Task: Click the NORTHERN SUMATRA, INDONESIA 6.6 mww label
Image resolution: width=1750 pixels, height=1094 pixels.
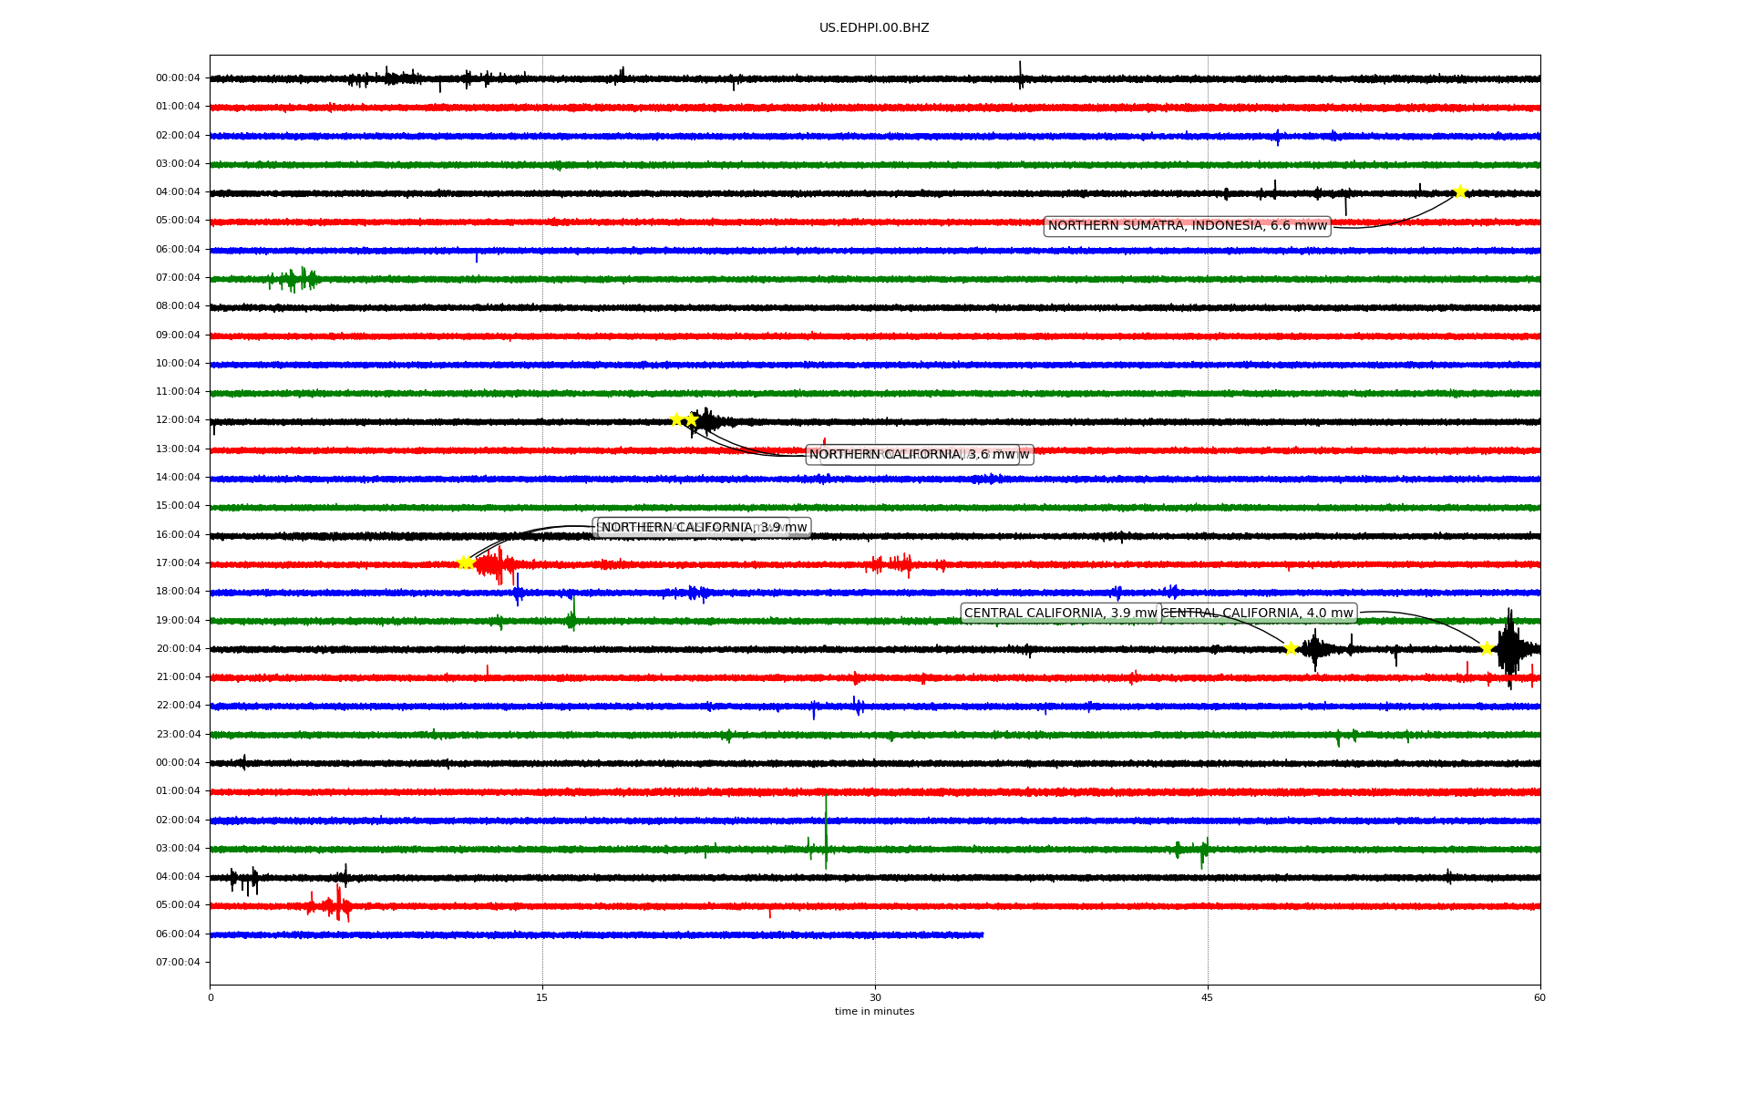Action: coord(1187,226)
